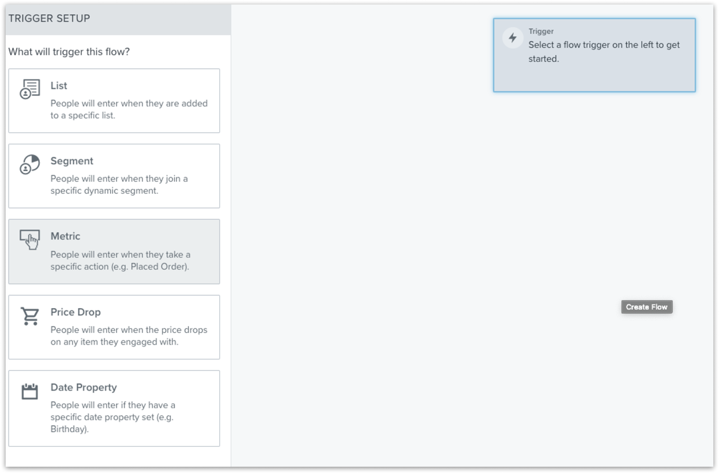
Task: Choose the Date Property trigger title
Action: click(84, 387)
